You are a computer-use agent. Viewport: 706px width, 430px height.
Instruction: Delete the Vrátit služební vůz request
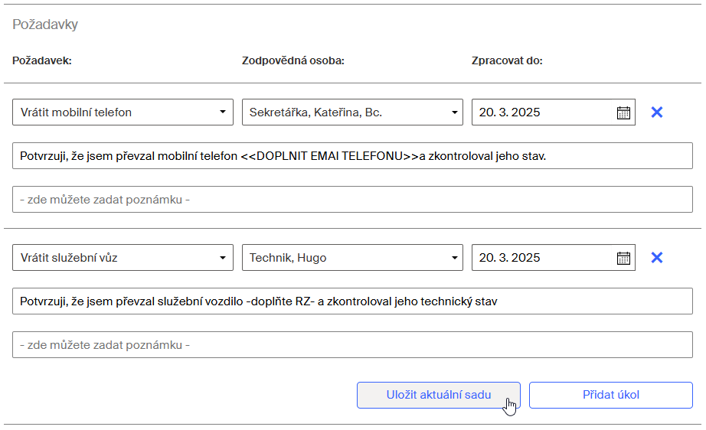click(657, 257)
